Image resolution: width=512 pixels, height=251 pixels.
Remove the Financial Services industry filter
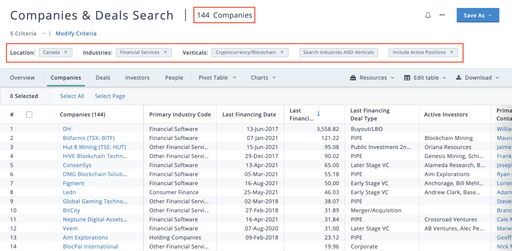(x=165, y=52)
